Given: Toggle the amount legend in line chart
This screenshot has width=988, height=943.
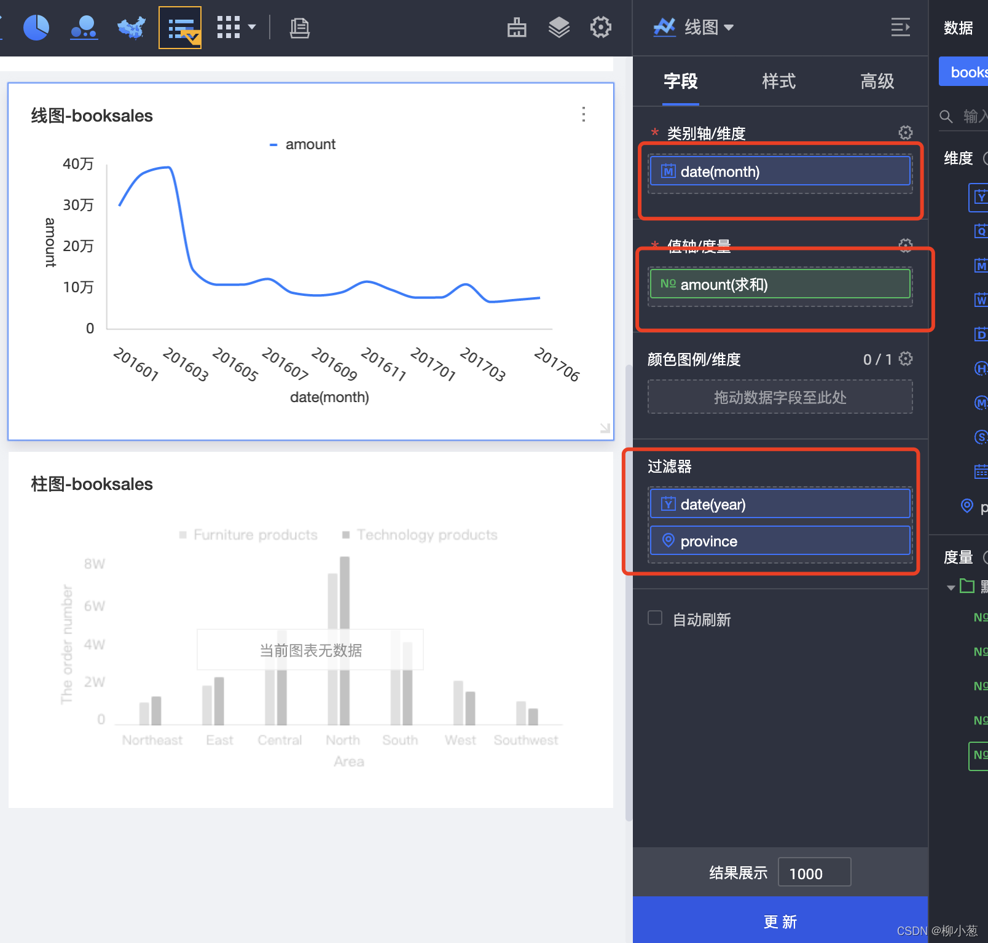Looking at the screenshot, I should tap(303, 144).
